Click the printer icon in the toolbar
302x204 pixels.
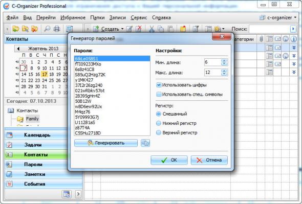[57, 29]
